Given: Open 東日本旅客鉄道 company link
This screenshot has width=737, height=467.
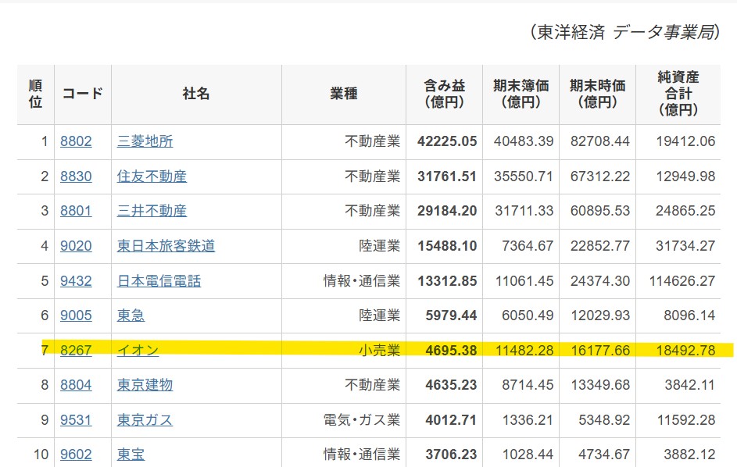Looking at the screenshot, I should pyautogui.click(x=166, y=246).
